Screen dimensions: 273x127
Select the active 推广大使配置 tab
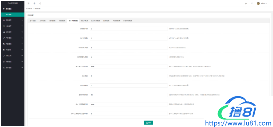tap(73, 21)
